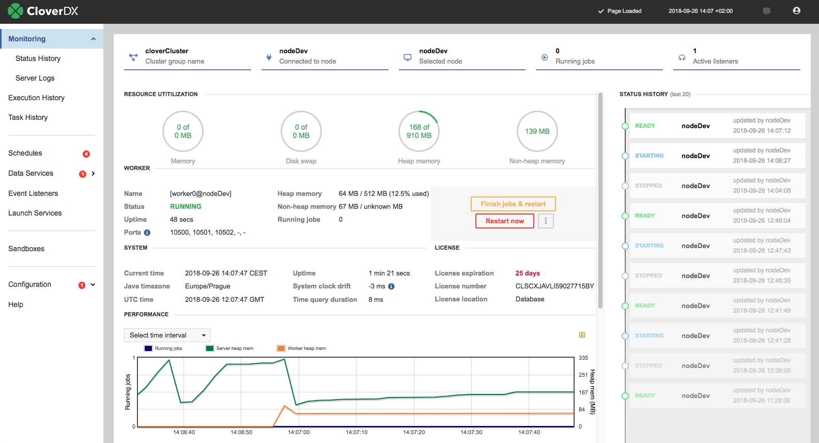The height and width of the screenshot is (443, 819).
Task: Click the cluster group icon beside cloverCluster
Action: pyautogui.click(x=133, y=57)
